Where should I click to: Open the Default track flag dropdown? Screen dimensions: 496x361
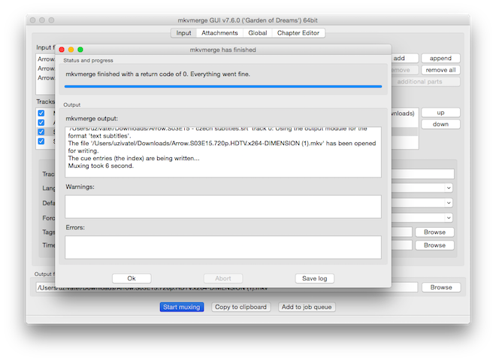coord(449,202)
